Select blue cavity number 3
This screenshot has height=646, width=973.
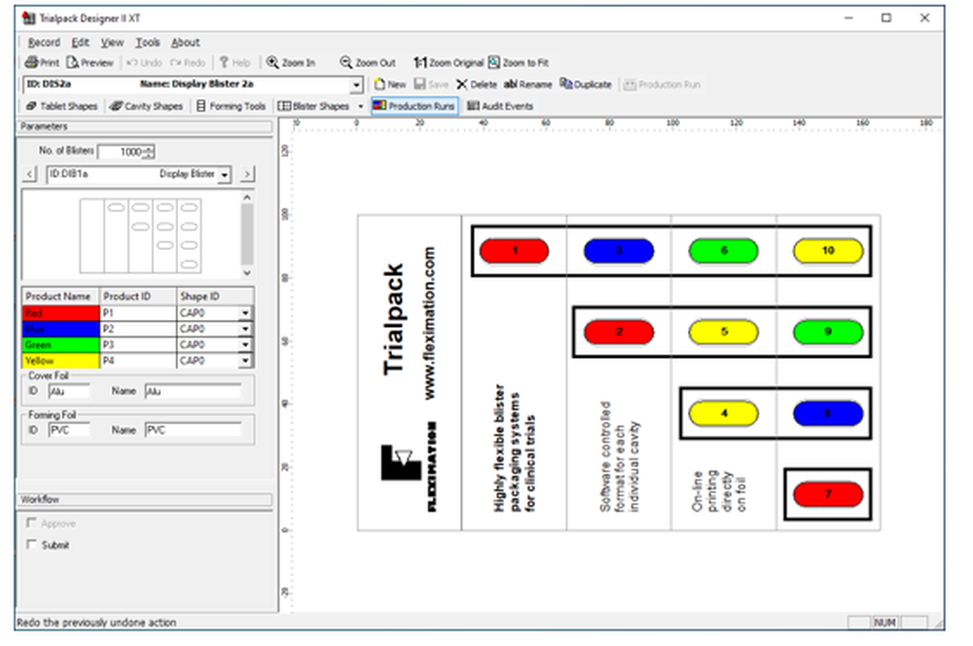pyautogui.click(x=619, y=251)
